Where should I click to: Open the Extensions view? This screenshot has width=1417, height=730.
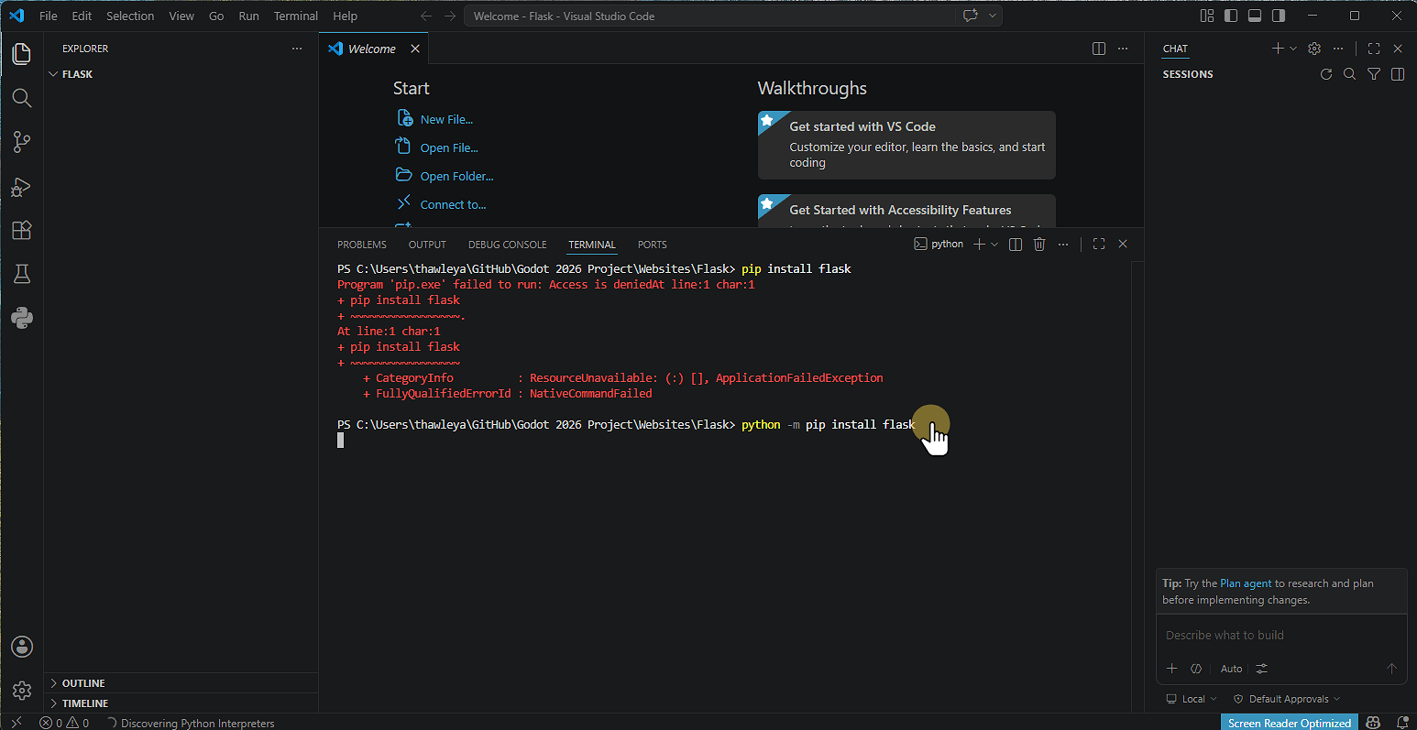coord(22,230)
